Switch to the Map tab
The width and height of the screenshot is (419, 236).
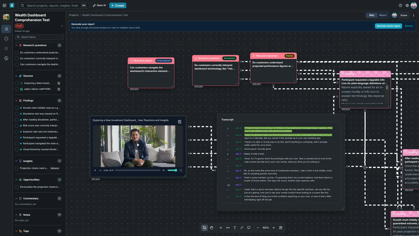coord(372,15)
